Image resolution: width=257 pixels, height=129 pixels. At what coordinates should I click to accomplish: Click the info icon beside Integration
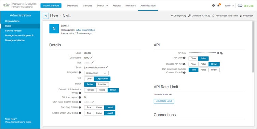pyautogui.click(x=80, y=72)
